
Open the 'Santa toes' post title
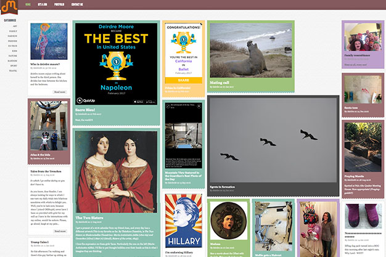coord(351,108)
